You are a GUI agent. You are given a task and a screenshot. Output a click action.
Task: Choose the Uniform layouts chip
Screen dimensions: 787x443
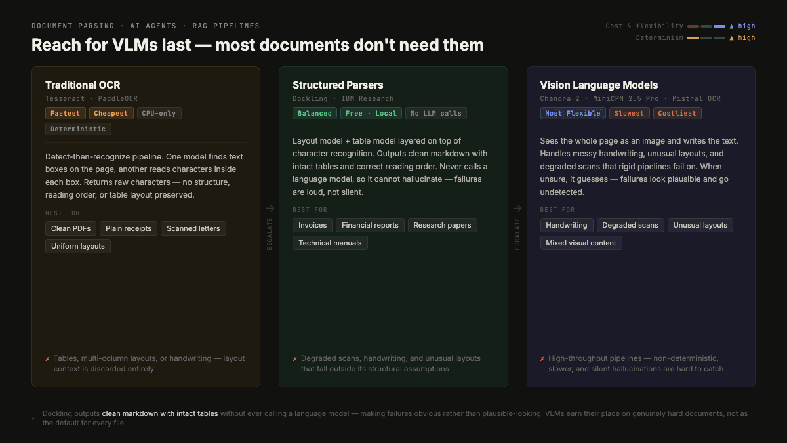click(78, 246)
